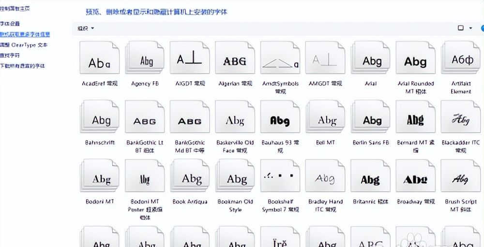Select the Baskerville Old Face font icon
Viewport: 484px width, 247px height.
[235, 116]
